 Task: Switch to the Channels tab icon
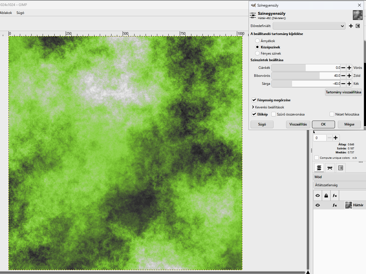click(x=341, y=168)
